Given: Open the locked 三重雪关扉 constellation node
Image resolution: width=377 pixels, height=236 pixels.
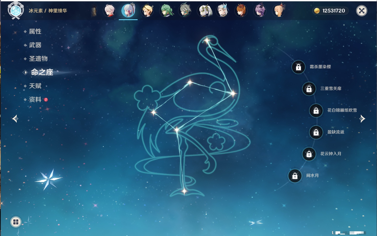Looking at the screenshot, I should click(x=309, y=89).
